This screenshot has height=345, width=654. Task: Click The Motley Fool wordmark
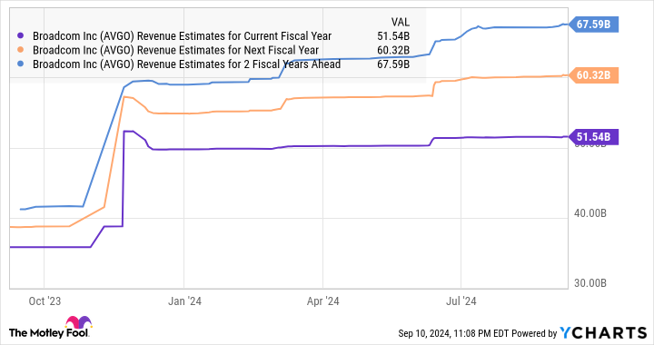tap(49, 333)
